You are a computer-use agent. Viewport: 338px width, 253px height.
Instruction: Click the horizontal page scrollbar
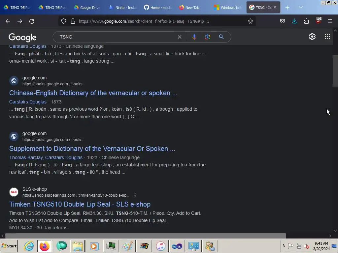146,236
